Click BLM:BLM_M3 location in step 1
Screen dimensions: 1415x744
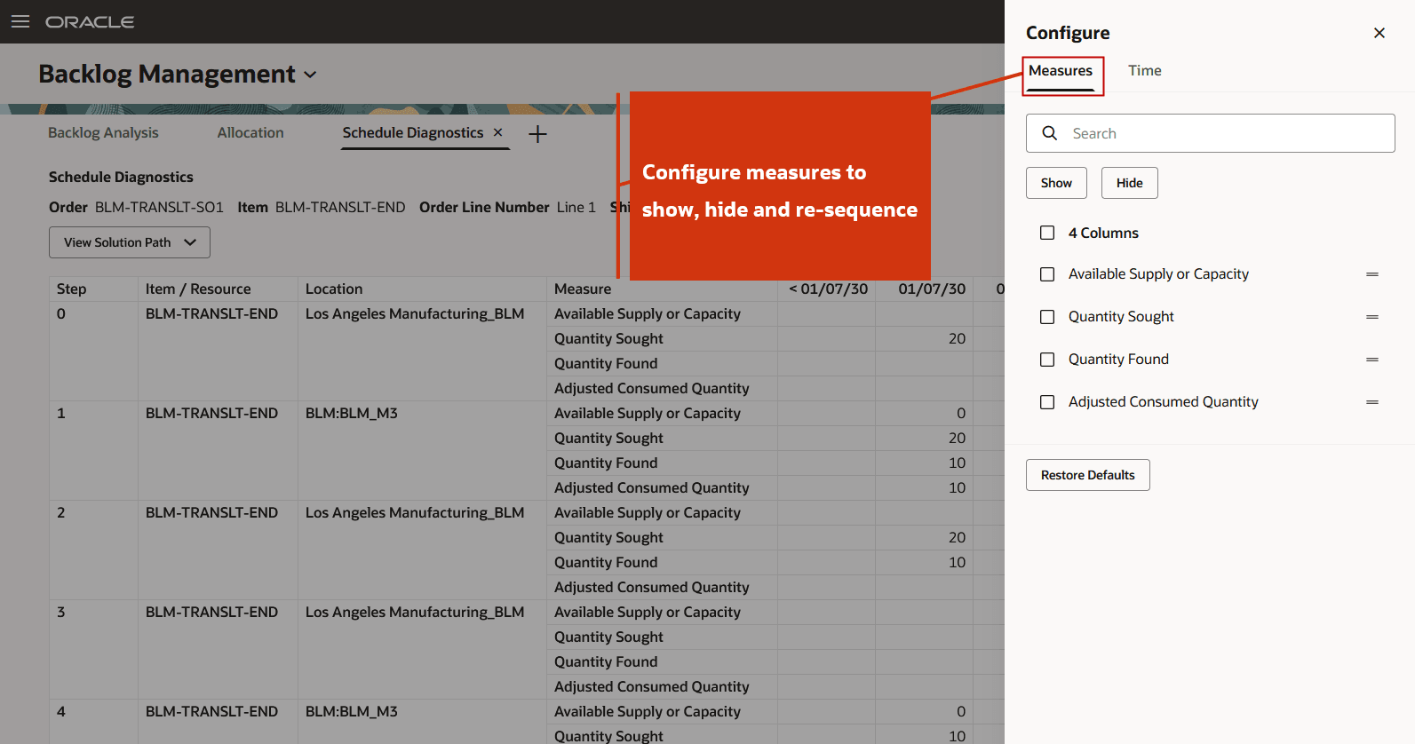coord(352,413)
